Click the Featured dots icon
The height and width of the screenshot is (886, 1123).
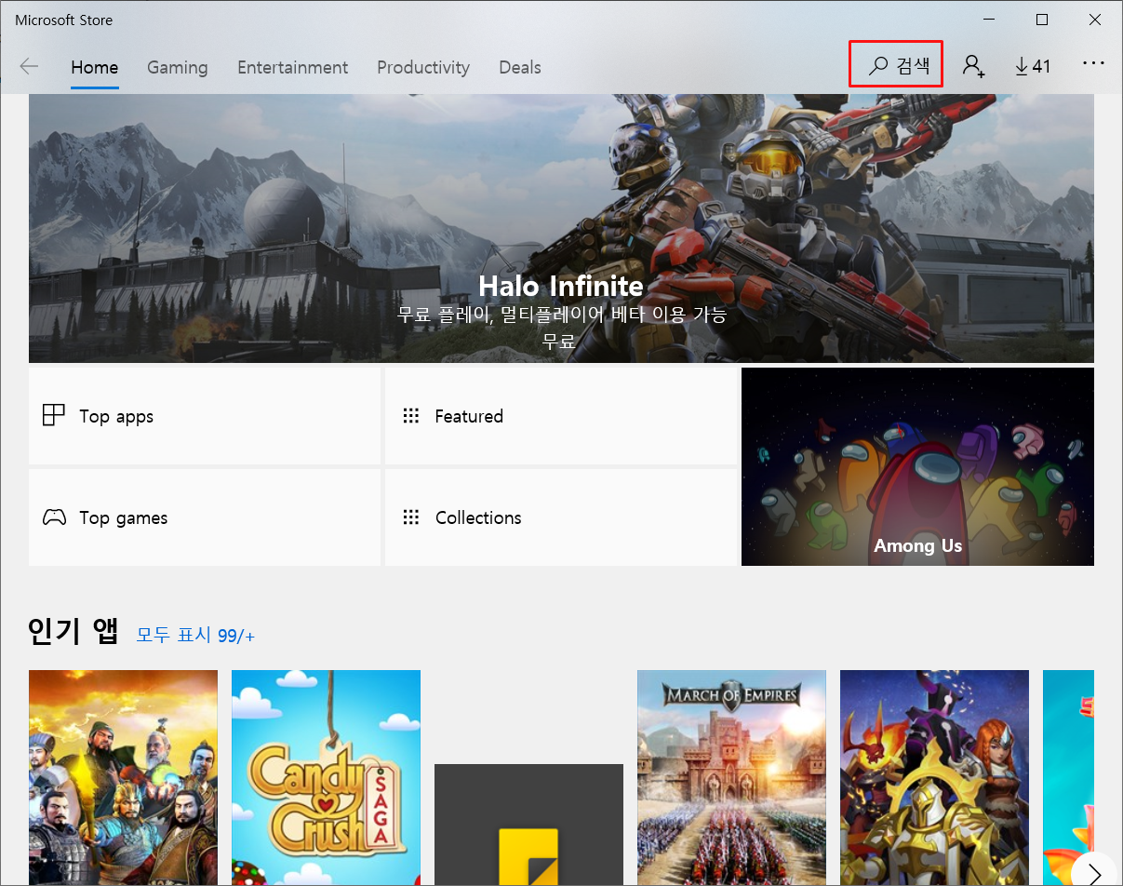pos(410,416)
